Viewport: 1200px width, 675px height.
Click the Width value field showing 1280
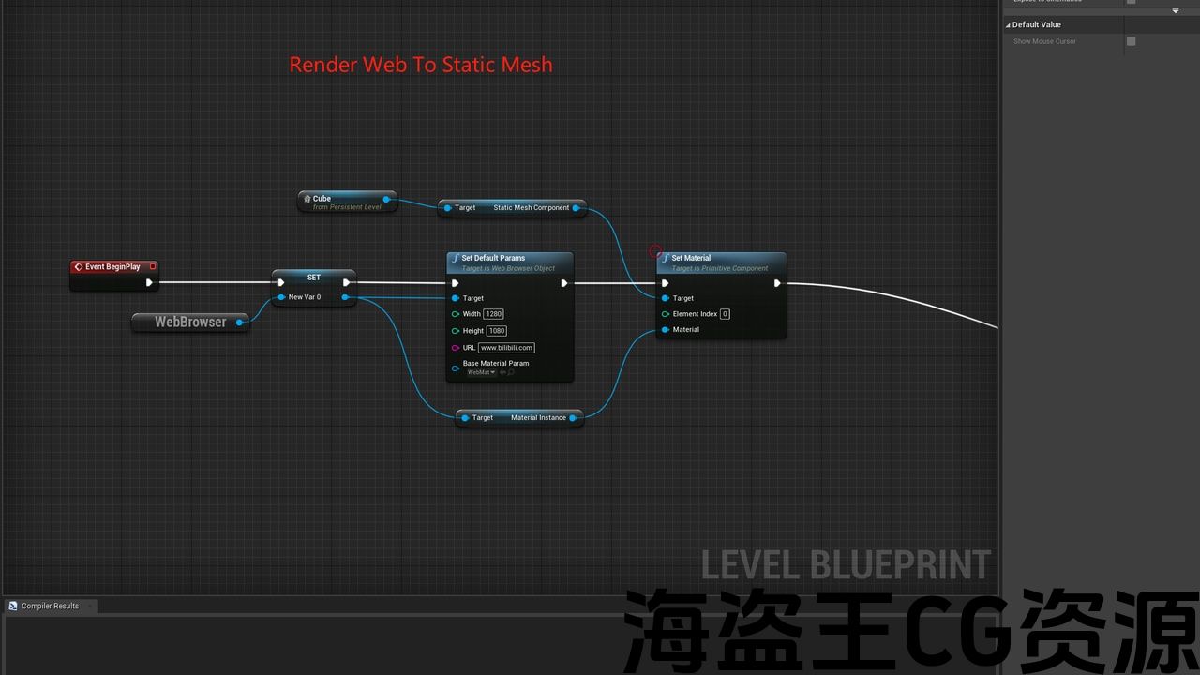point(494,314)
